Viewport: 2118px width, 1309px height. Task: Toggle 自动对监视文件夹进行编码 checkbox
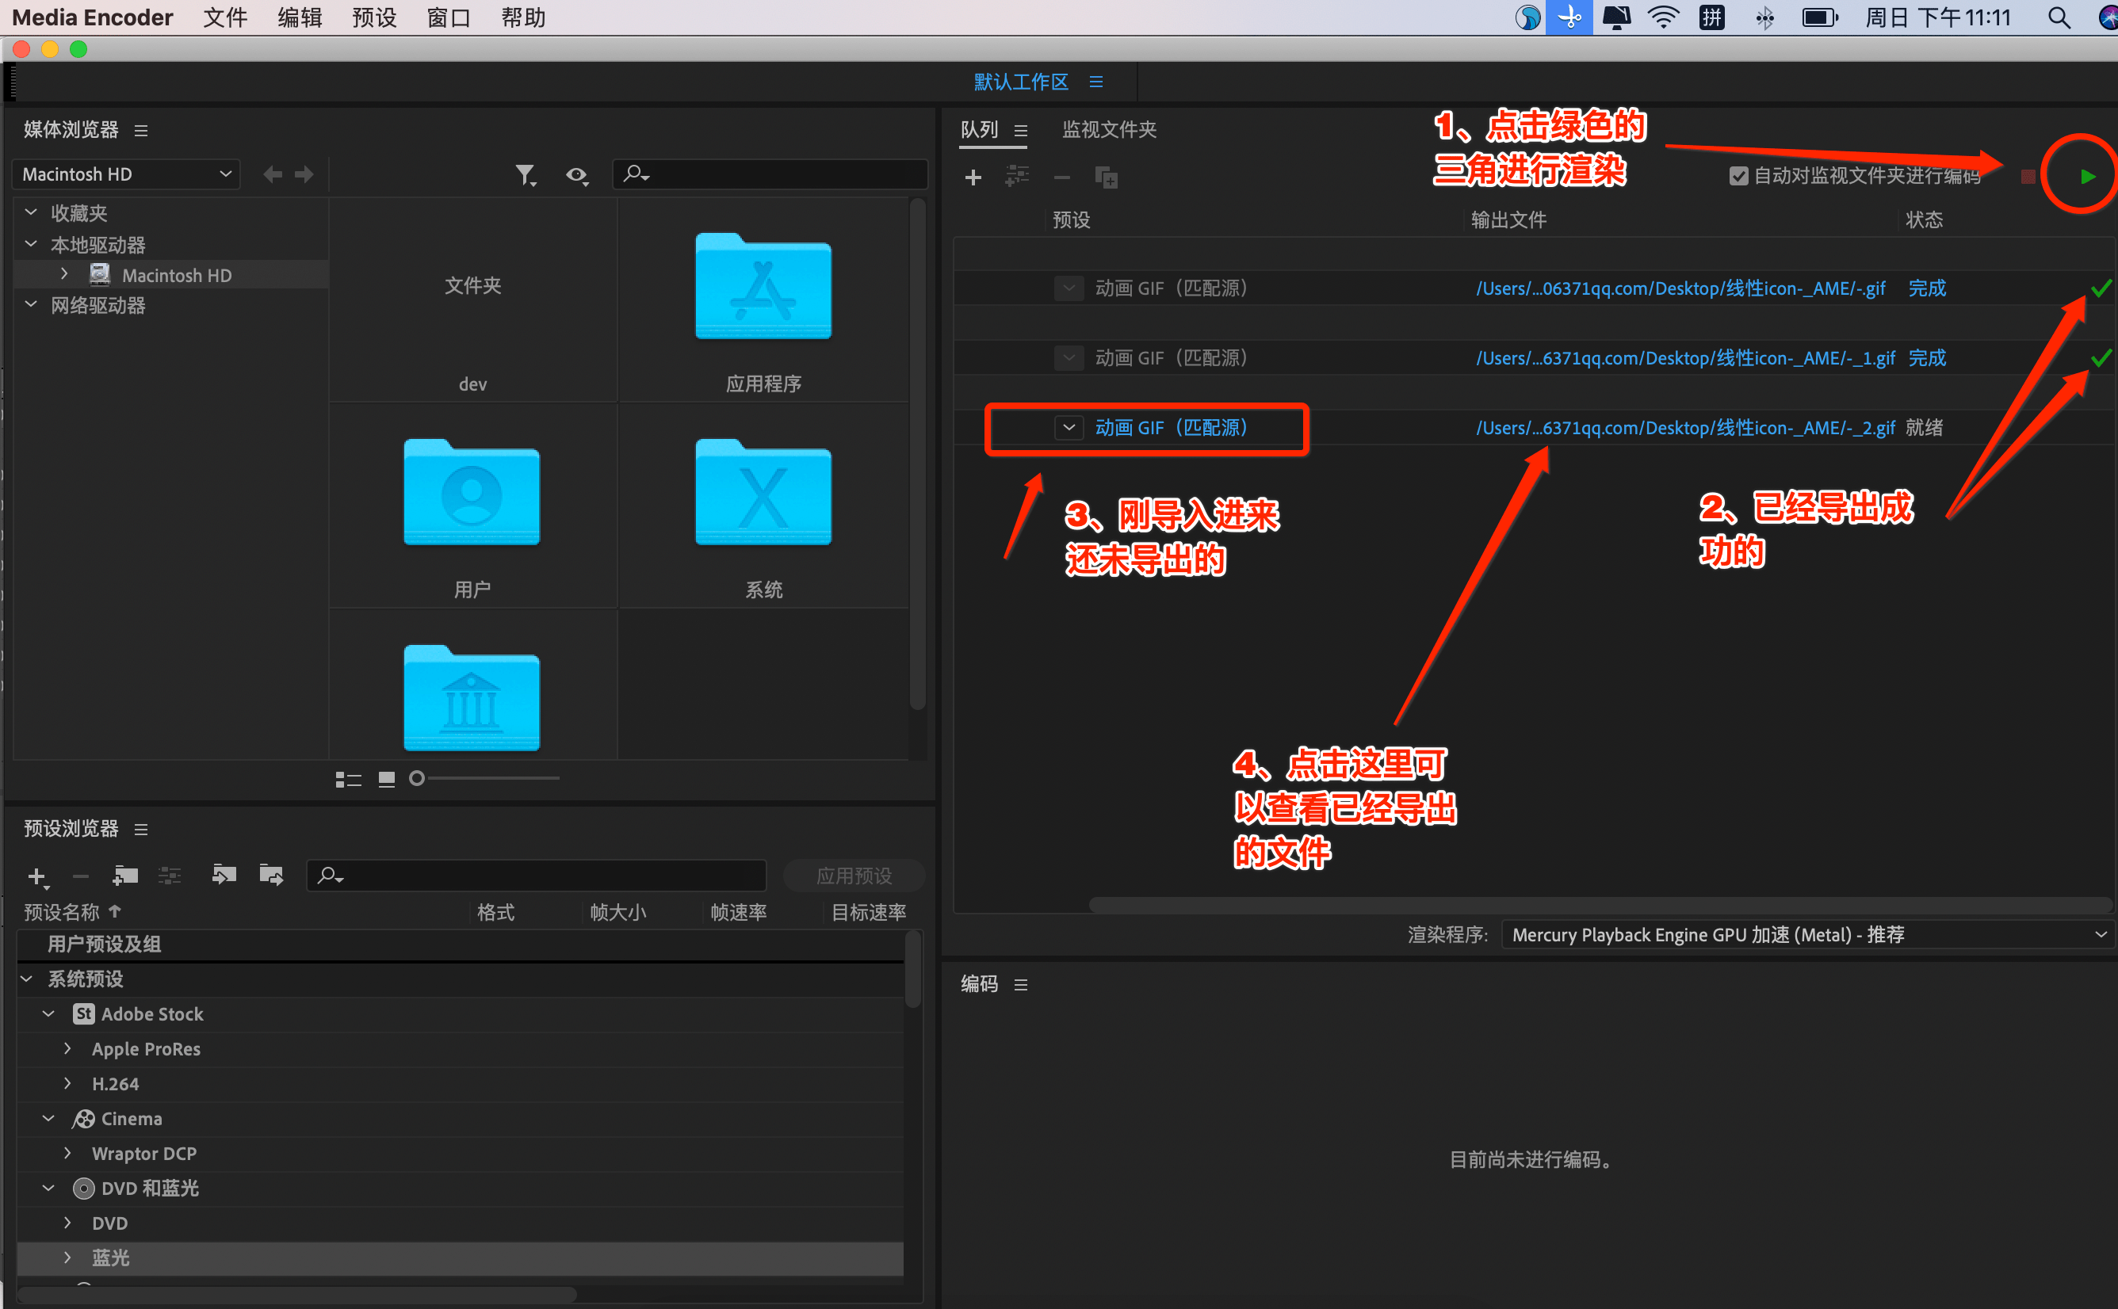tap(1738, 177)
